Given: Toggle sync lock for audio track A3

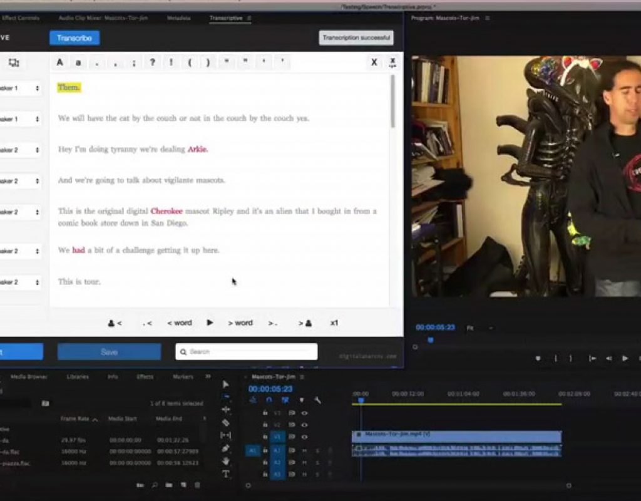Looking at the screenshot, I should pyautogui.click(x=292, y=475).
